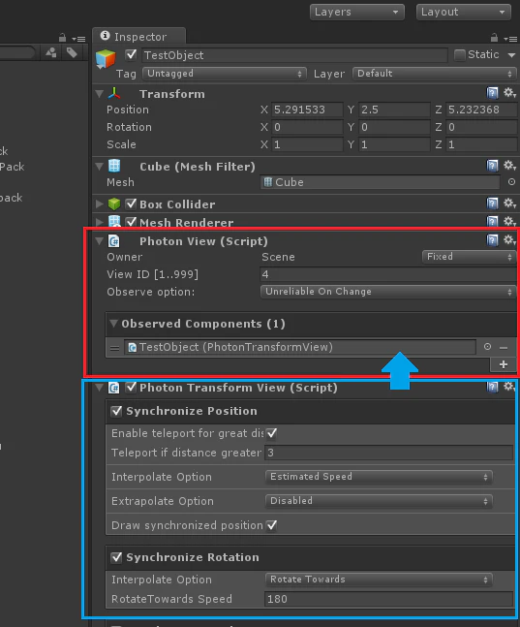The width and height of the screenshot is (520, 627).
Task: Click the TestObject cube icon
Action: click(x=106, y=58)
